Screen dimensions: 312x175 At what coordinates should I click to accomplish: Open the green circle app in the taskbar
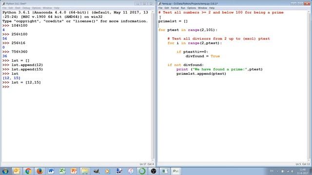(142, 171)
